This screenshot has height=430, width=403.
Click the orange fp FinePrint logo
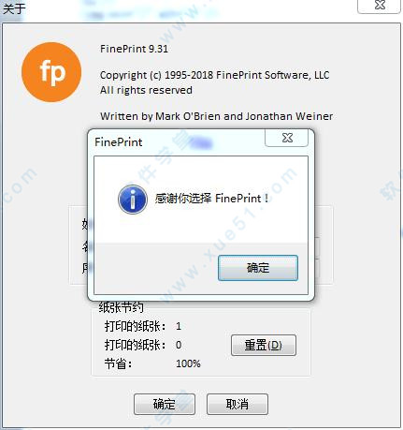point(51,72)
